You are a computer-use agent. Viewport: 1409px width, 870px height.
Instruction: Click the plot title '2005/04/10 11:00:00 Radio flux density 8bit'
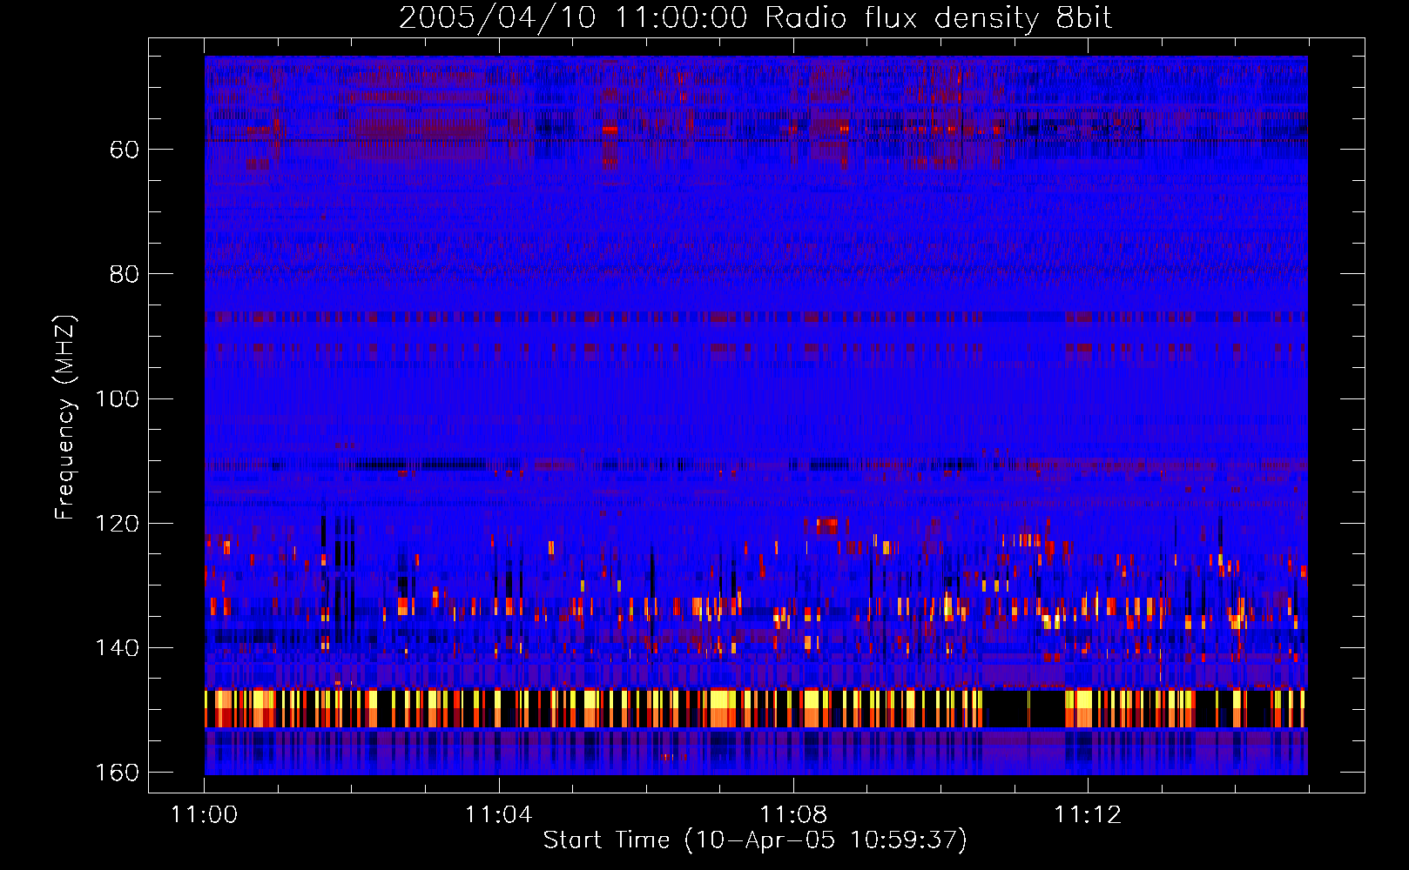(x=755, y=18)
